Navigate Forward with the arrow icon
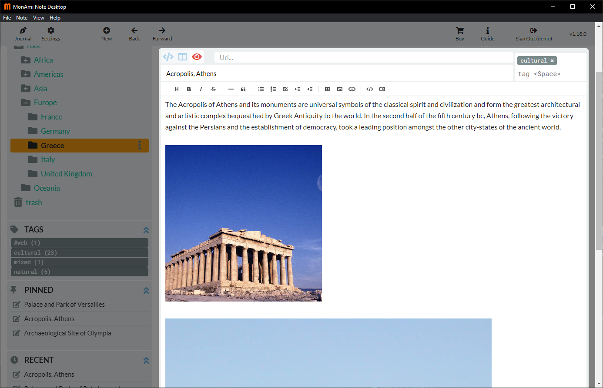Image resolution: width=603 pixels, height=388 pixels. tap(162, 34)
